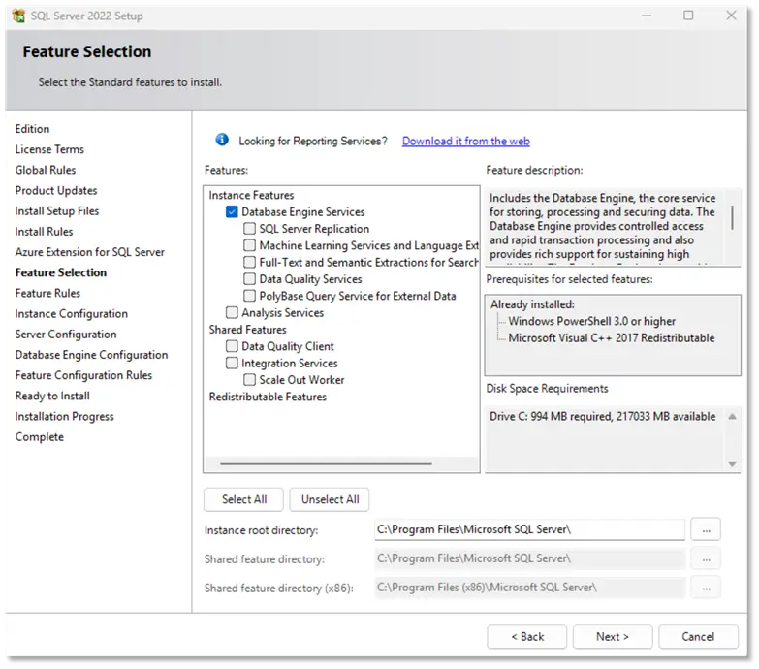The width and height of the screenshot is (759, 669).
Task: Select Feature Rules in the sidebar
Action: (x=47, y=293)
